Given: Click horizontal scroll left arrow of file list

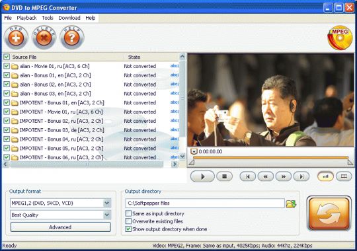Looking at the screenshot, I should 6,164.
